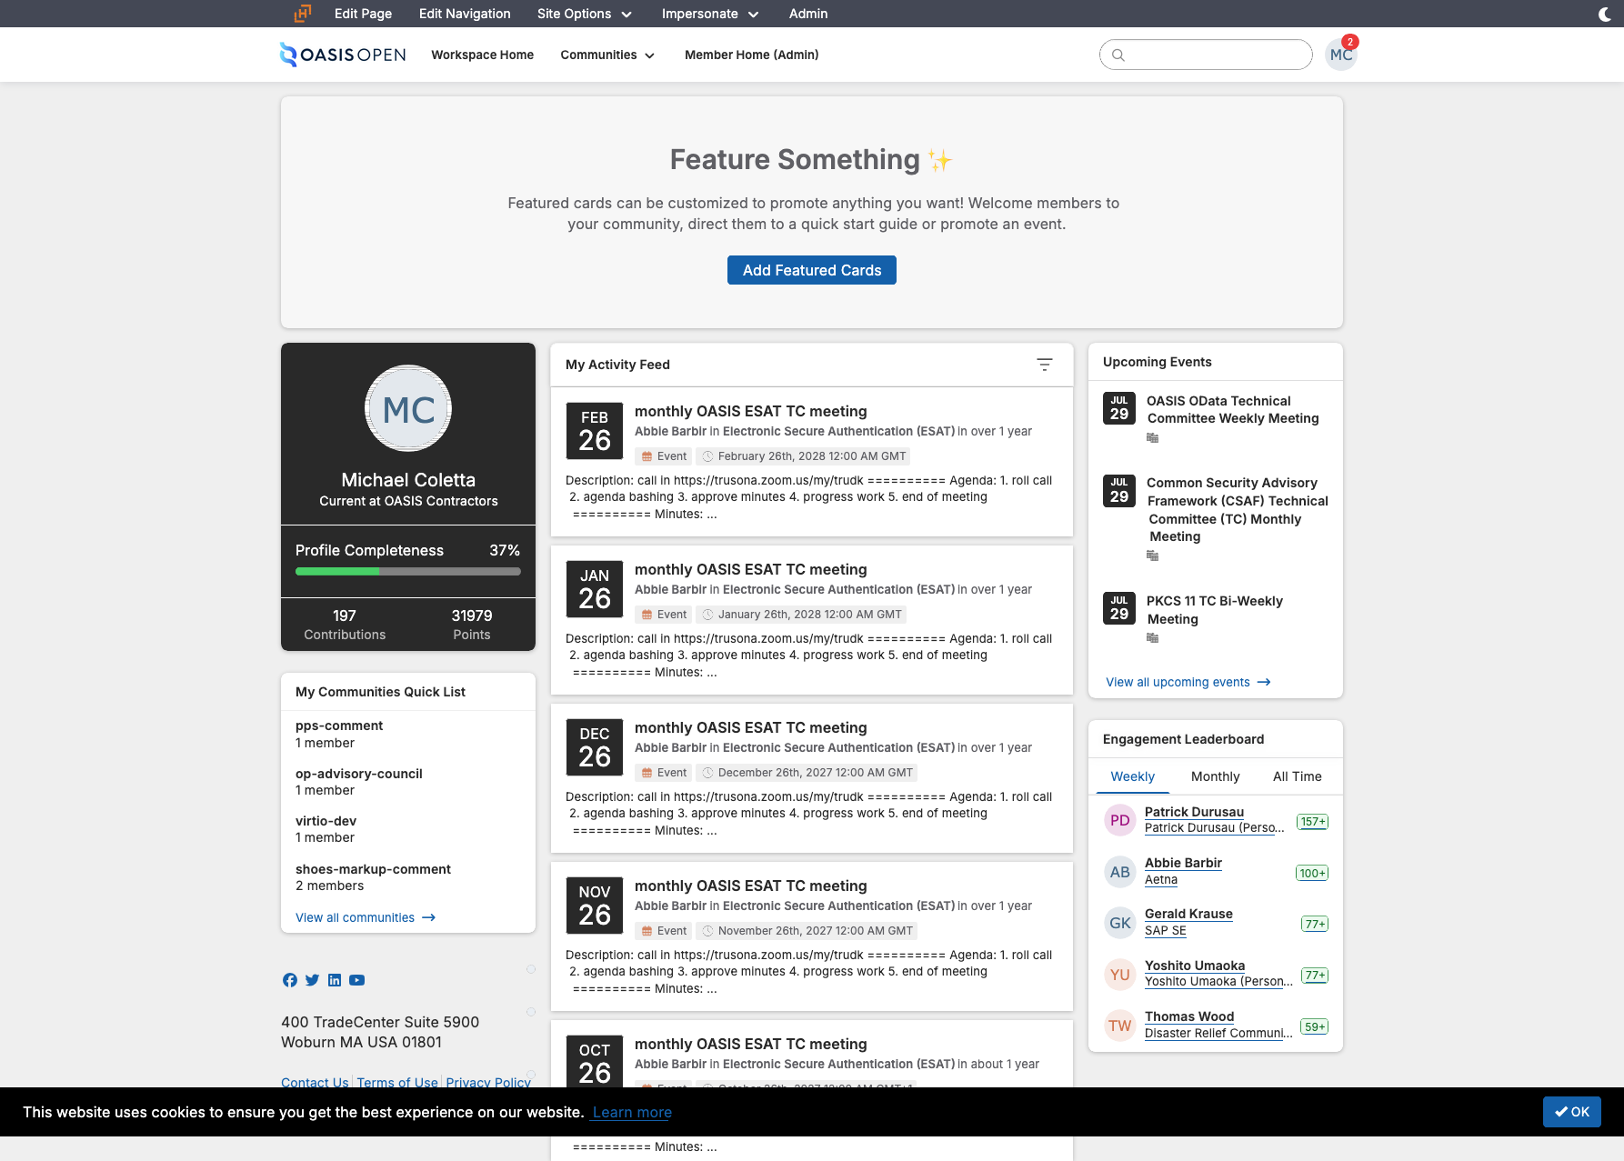Open PKCS 11 TC Bi-Weekly Meeting
1624x1161 pixels.
click(1215, 610)
